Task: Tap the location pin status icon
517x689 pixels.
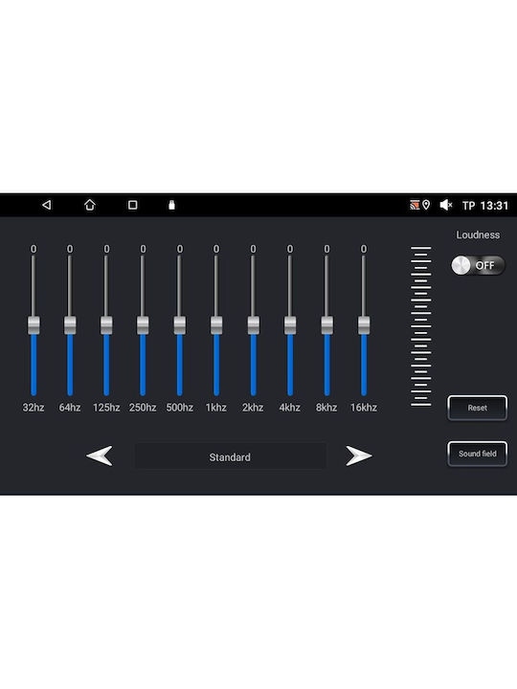Action: pos(425,205)
